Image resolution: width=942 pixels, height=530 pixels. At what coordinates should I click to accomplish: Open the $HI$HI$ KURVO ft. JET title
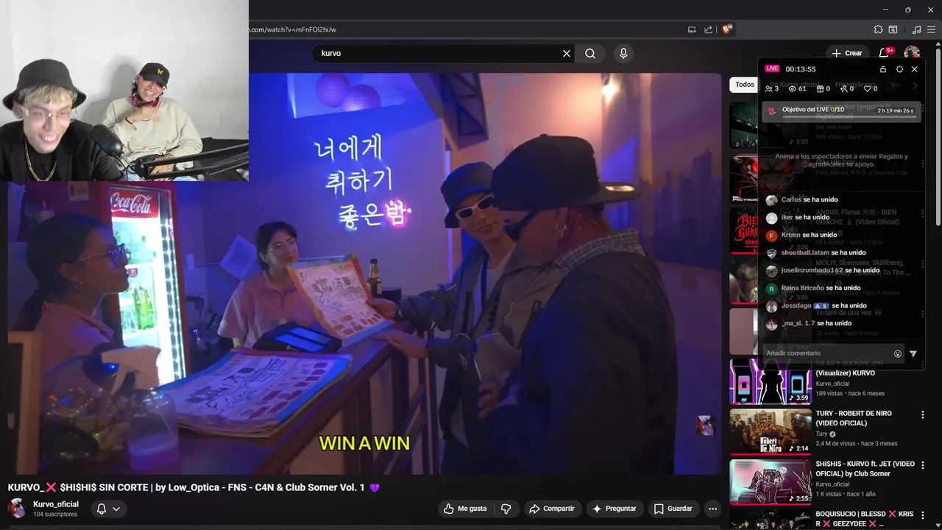click(x=865, y=469)
